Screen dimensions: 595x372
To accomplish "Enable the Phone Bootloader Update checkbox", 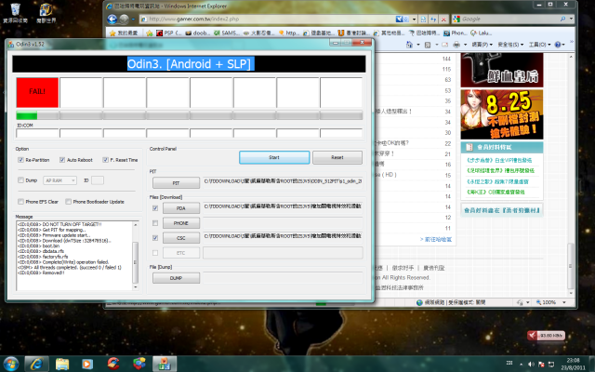I will [x=68, y=202].
